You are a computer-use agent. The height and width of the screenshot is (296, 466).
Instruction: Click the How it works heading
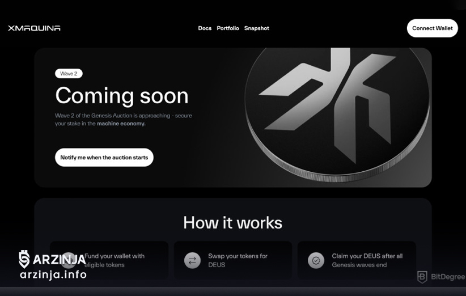point(232,223)
